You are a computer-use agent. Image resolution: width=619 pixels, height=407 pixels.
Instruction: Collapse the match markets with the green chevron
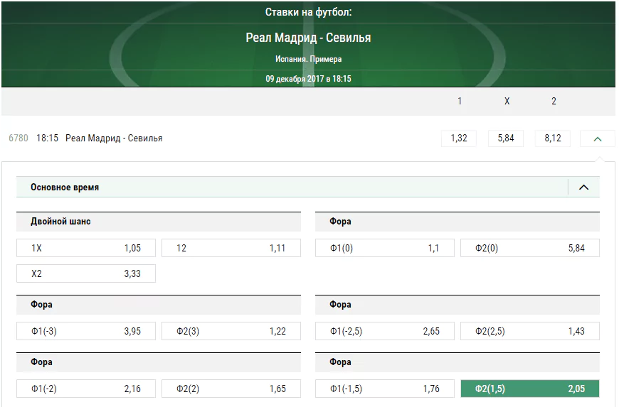pyautogui.click(x=597, y=139)
